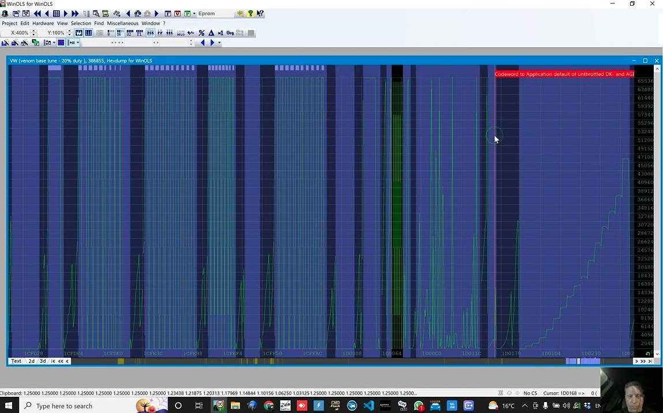Click the Windows Start button
The image size is (663, 413).
click(8, 406)
